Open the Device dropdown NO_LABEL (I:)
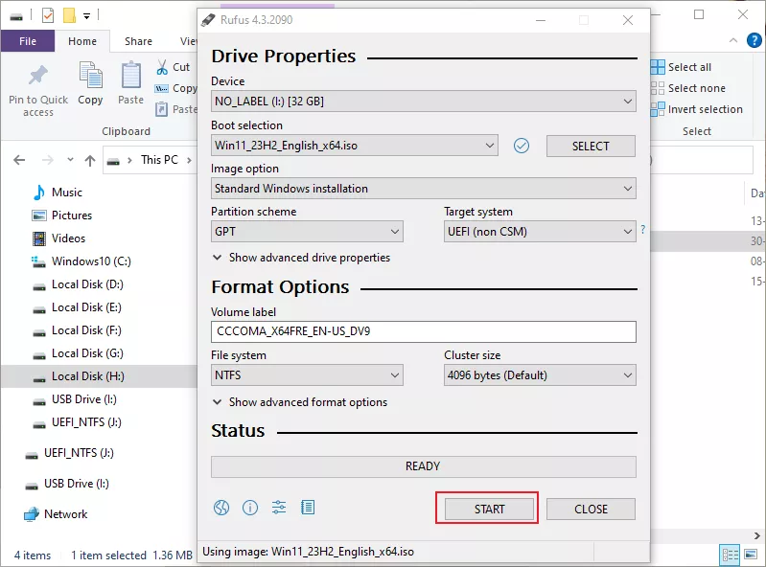The image size is (766, 567). tap(424, 102)
